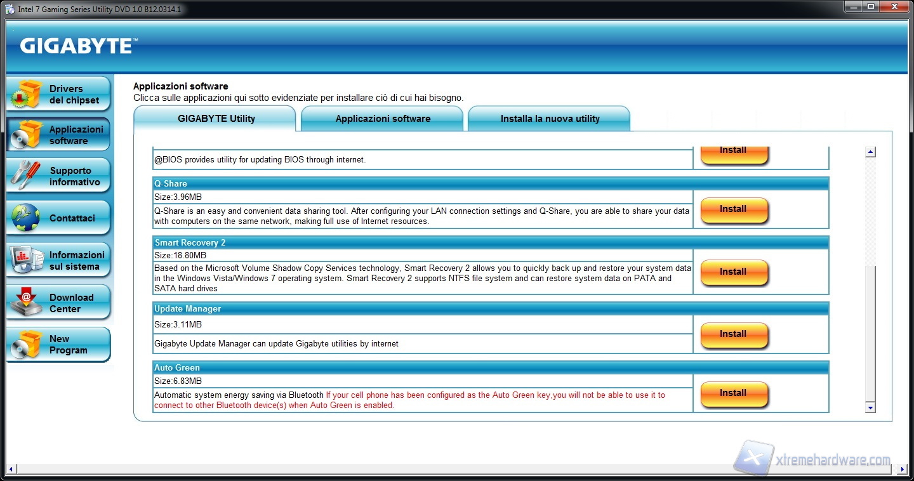Install the Q-Share utility

734,209
